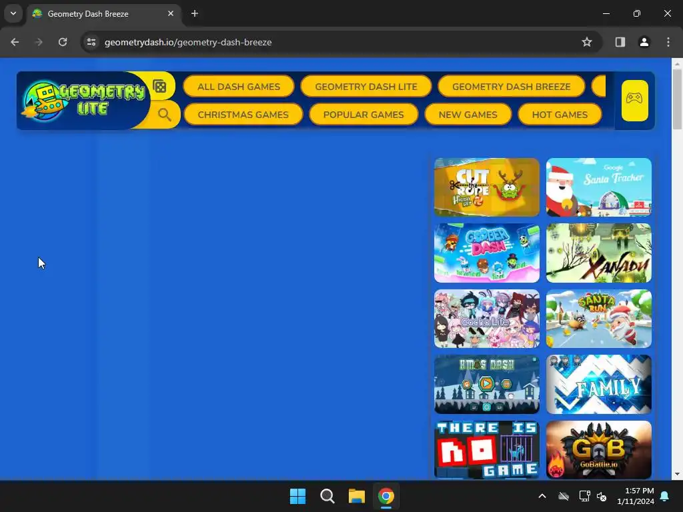683x512 pixels.
Task: Select the Geometry Dash Breeze menu item
Action: [x=511, y=87]
